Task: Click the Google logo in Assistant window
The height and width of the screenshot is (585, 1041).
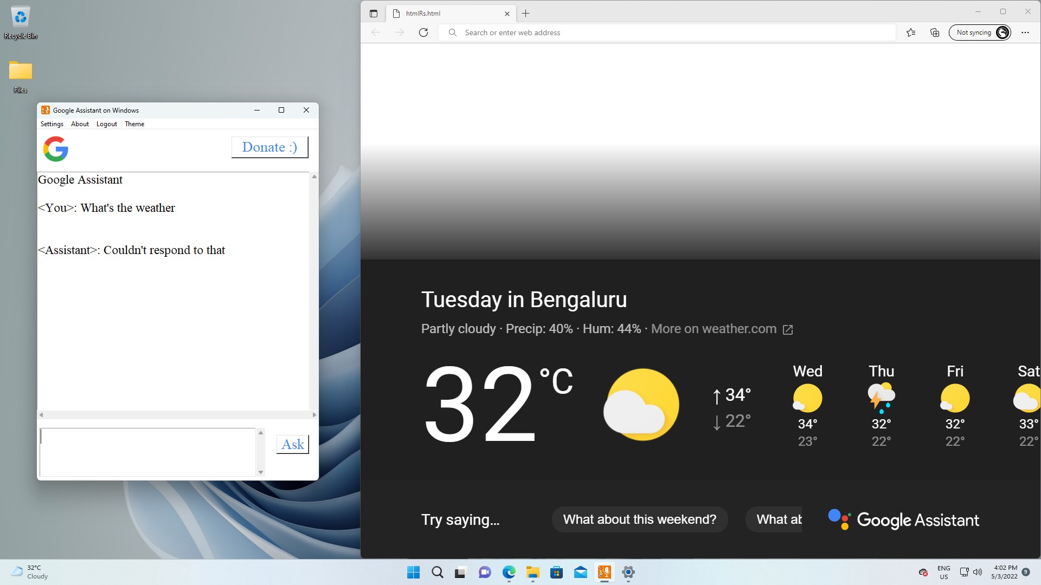Action: 55,149
